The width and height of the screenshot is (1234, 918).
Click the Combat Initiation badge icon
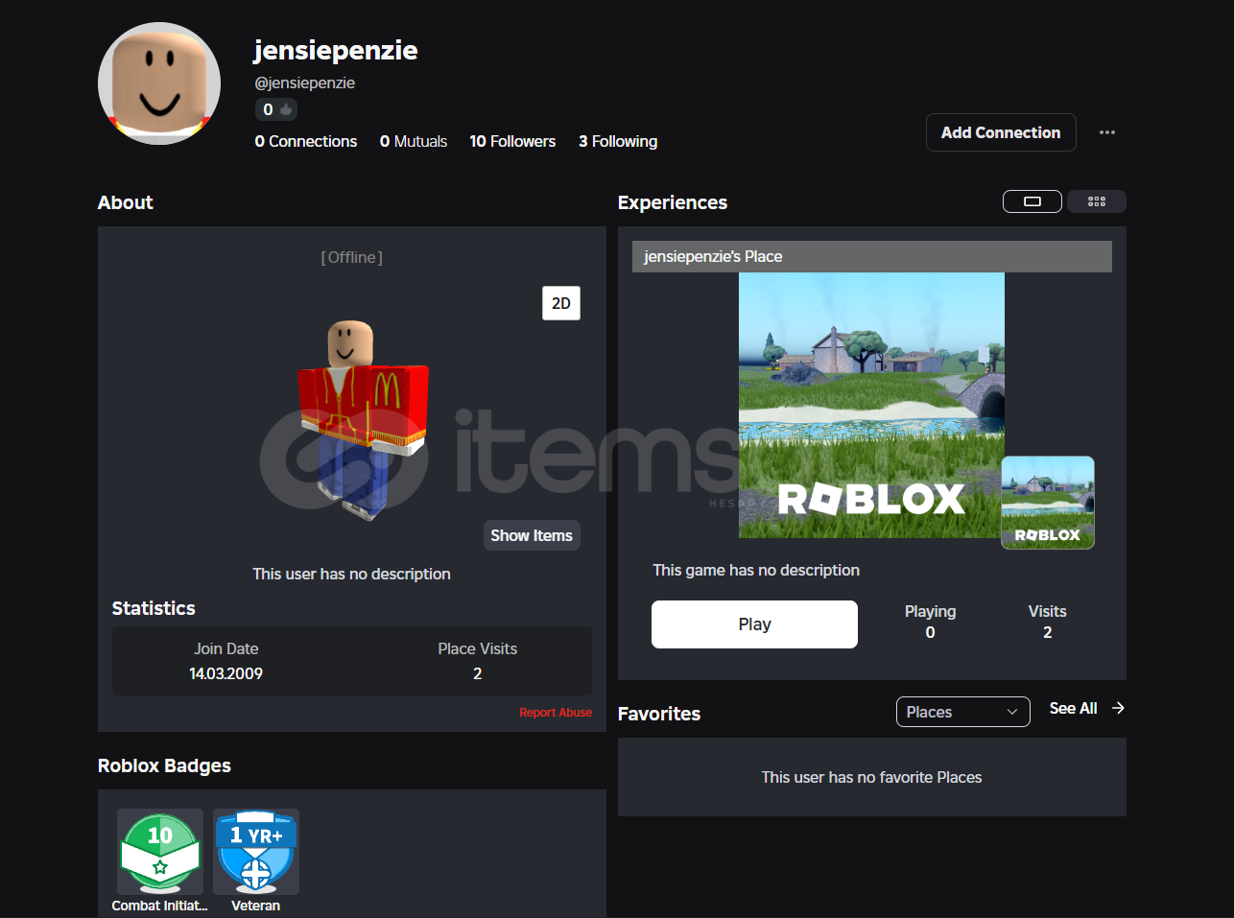point(160,852)
